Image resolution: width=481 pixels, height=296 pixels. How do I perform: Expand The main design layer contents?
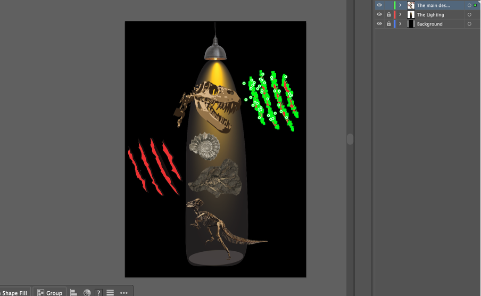[400, 5]
